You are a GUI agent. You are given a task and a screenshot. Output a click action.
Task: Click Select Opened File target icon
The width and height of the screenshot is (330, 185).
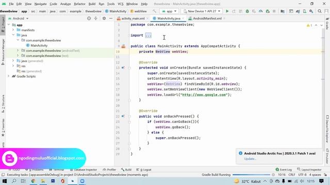pyautogui.click(x=89, y=18)
